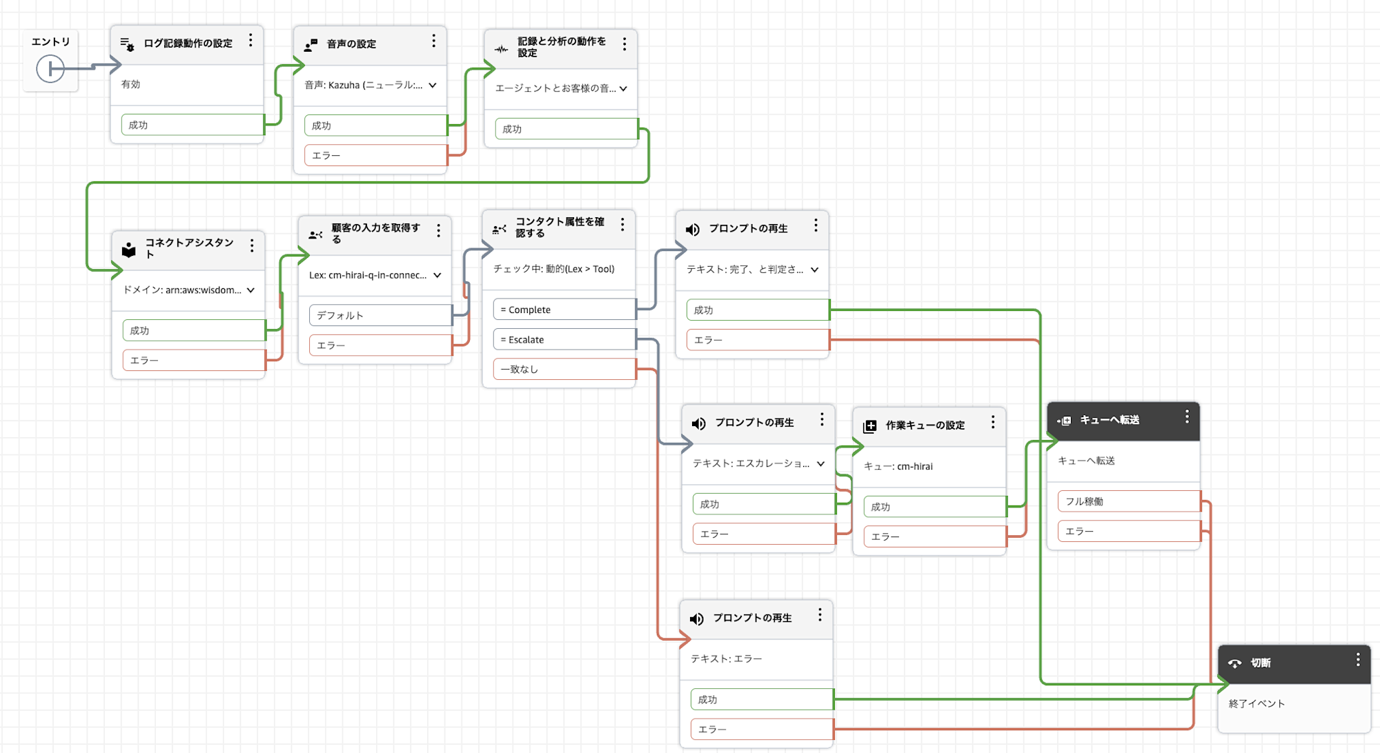Click the コンタクト属性を確認する block icon
Viewport: 1380px width, 753px height.
[499, 228]
